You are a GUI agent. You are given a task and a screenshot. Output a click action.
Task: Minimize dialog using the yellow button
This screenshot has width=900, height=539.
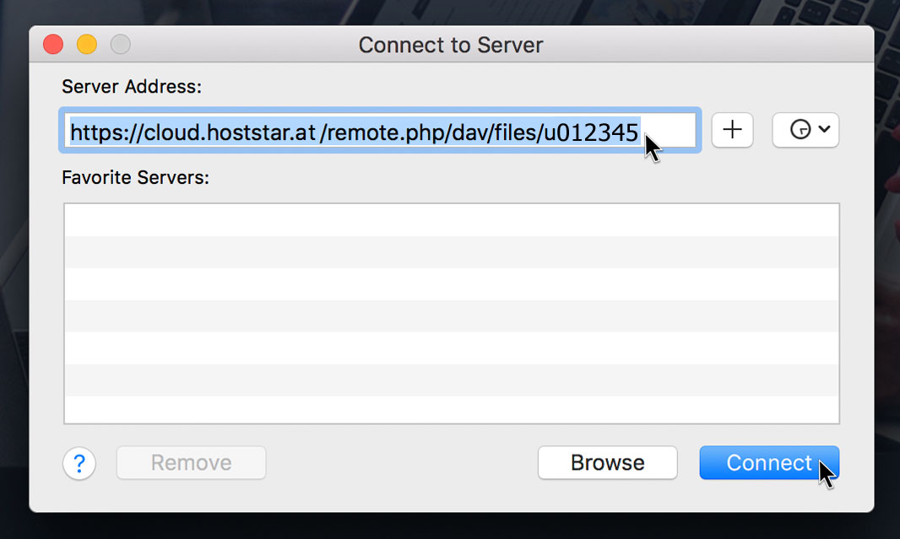[x=87, y=44]
